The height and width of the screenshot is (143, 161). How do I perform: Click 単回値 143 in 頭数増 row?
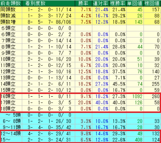click(x=139, y=22)
